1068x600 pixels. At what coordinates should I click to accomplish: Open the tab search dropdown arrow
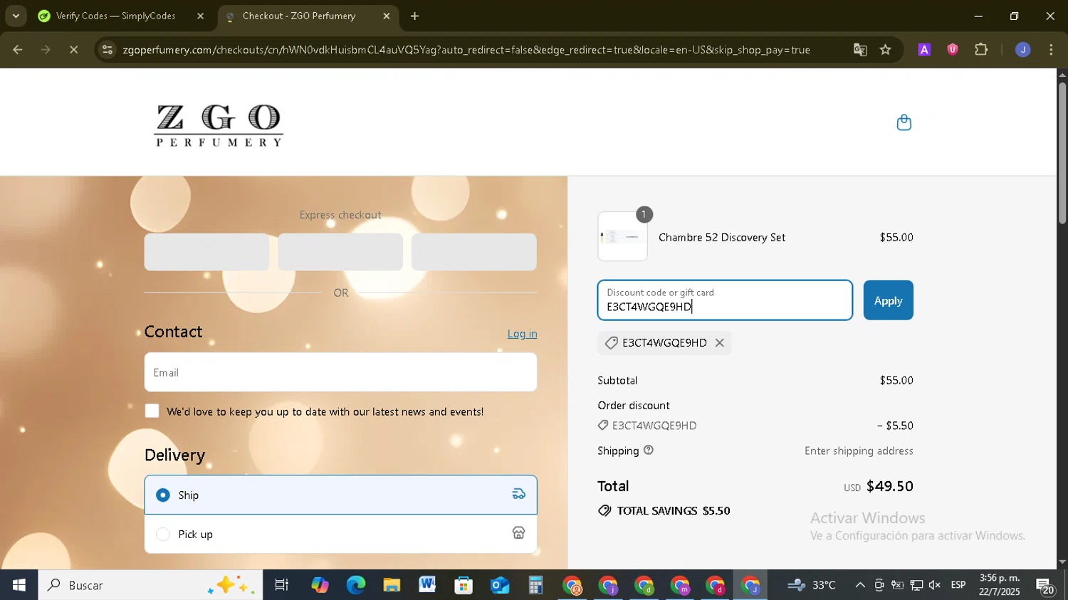pyautogui.click(x=16, y=16)
